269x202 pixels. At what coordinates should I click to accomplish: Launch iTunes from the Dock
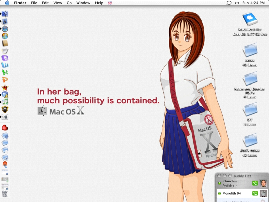point(5,102)
